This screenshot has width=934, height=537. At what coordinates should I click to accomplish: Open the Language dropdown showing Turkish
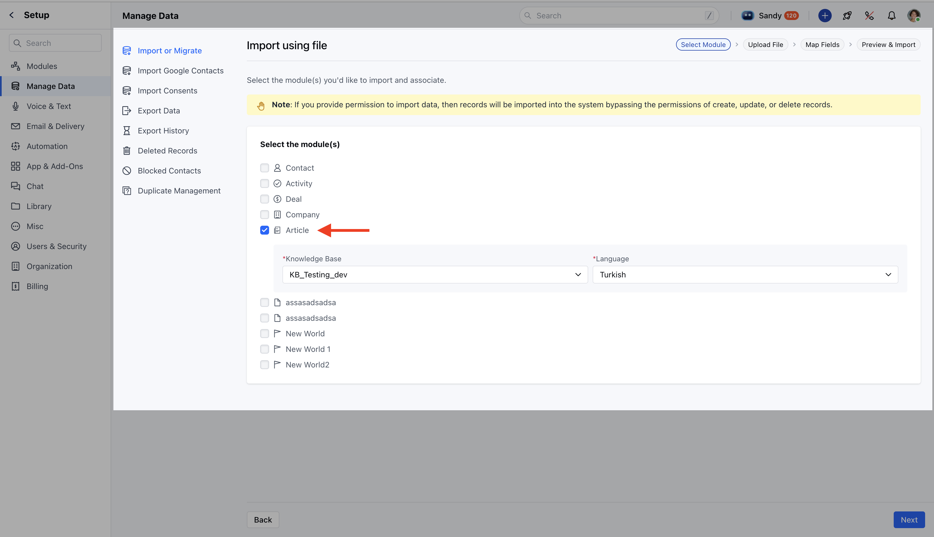point(745,274)
